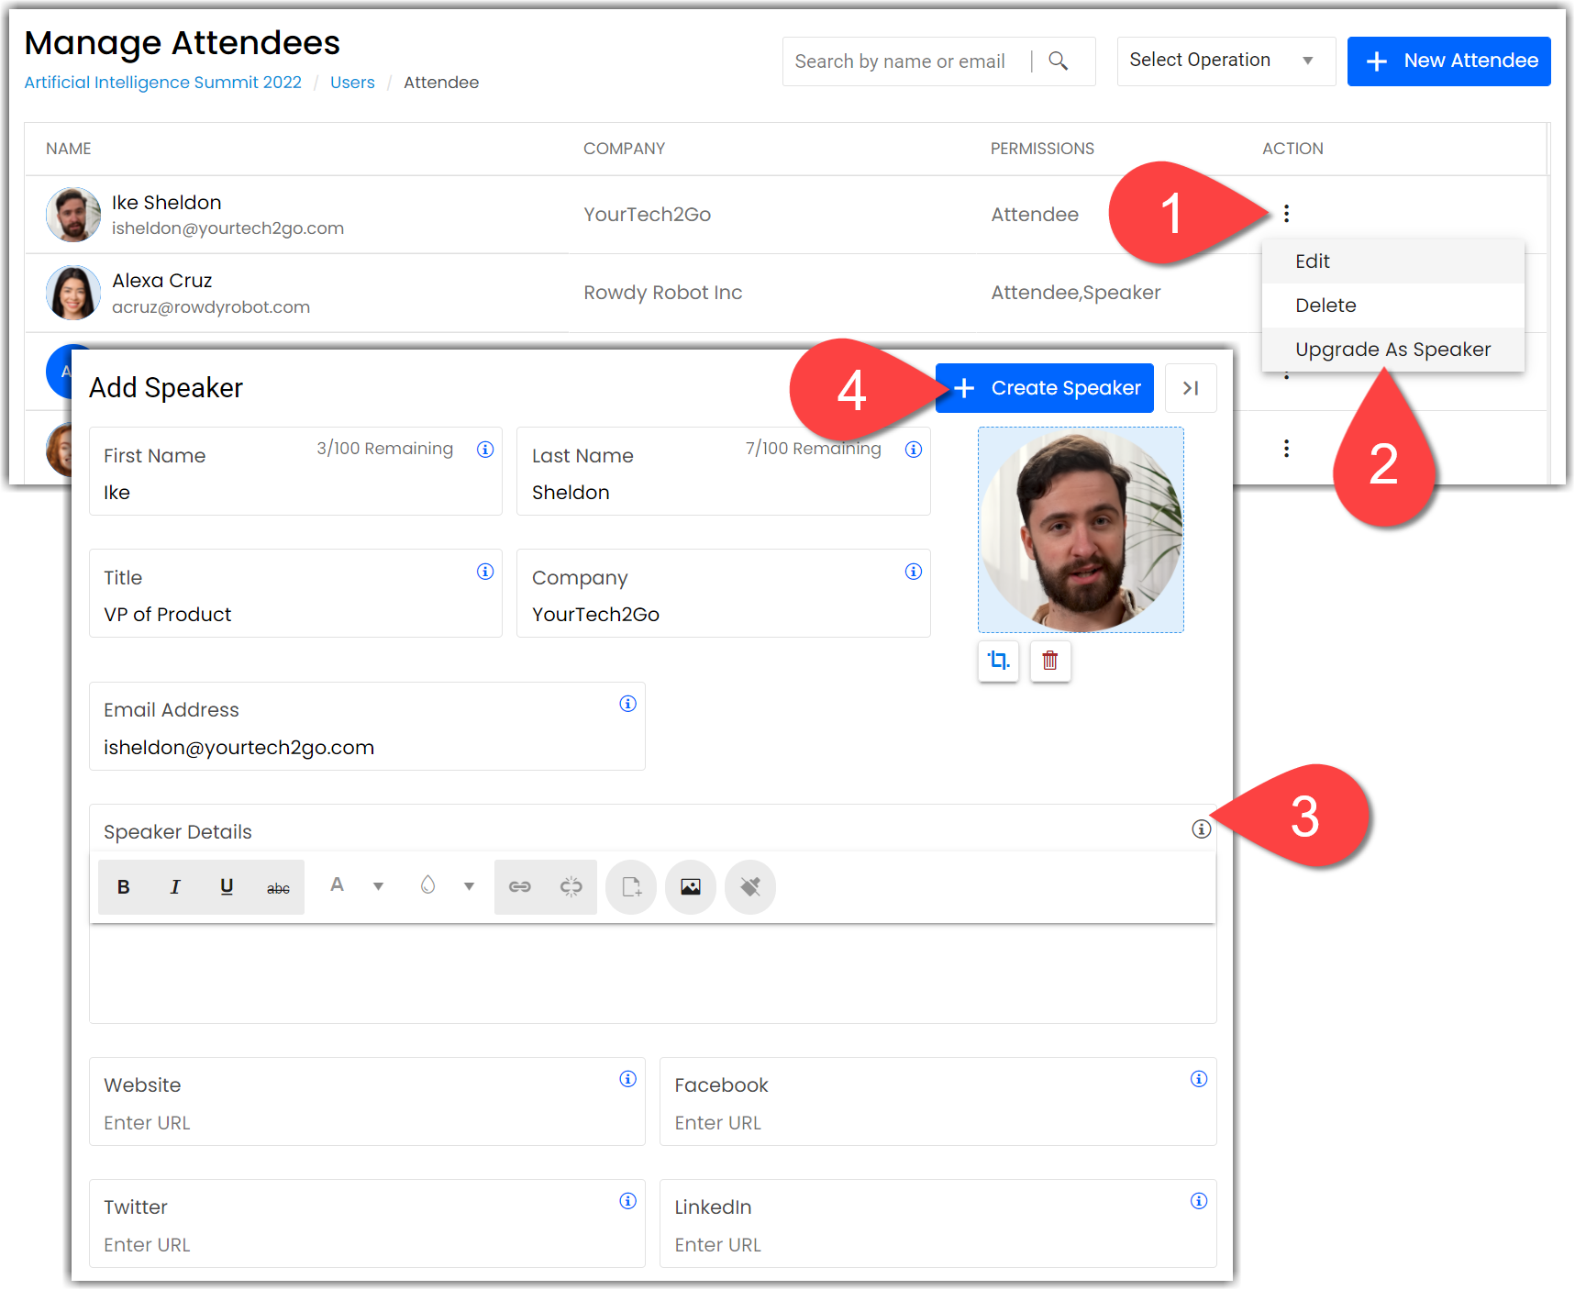The height and width of the screenshot is (1290, 1575).
Task: Click the insert image icon in editor
Action: 690,886
